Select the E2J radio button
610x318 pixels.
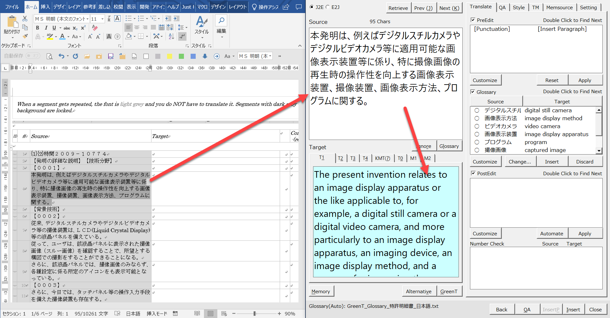coord(327,7)
